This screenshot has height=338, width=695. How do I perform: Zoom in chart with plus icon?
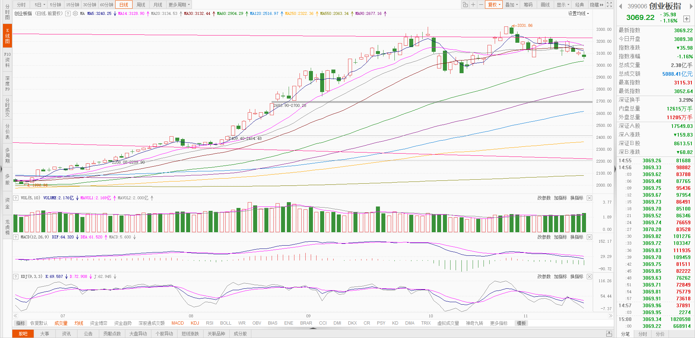point(473,5)
